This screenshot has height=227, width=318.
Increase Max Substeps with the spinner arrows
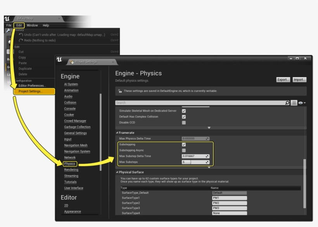[207, 161]
